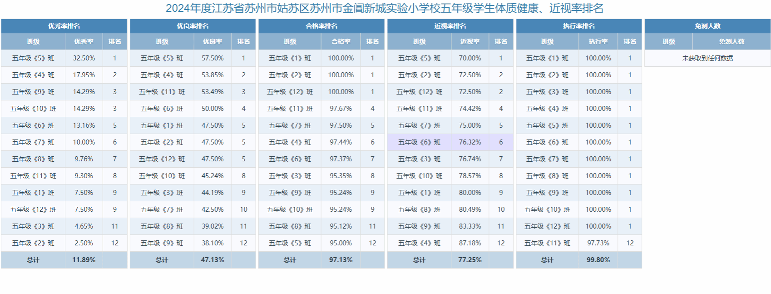Select the 57.50% cell in 优良率排名
This screenshot has height=294, width=771.
213,58
